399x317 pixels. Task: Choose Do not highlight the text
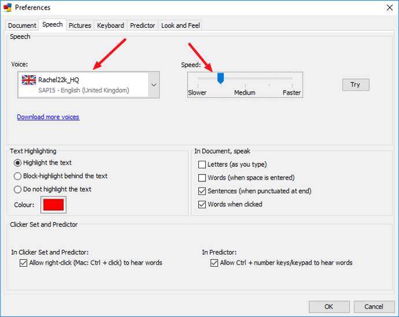[x=18, y=189]
